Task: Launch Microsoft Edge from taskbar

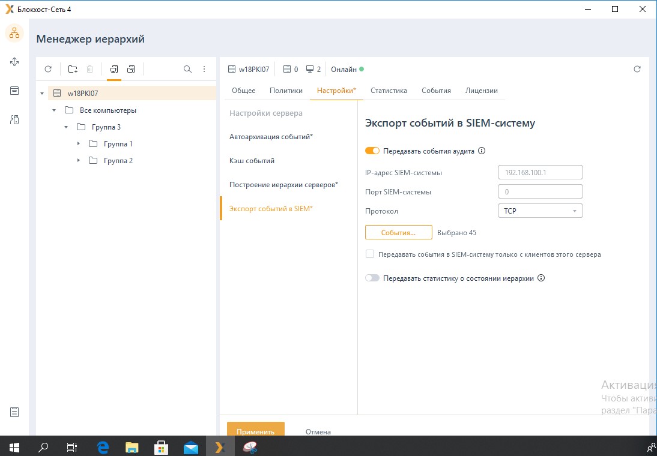Action: [x=103, y=448]
